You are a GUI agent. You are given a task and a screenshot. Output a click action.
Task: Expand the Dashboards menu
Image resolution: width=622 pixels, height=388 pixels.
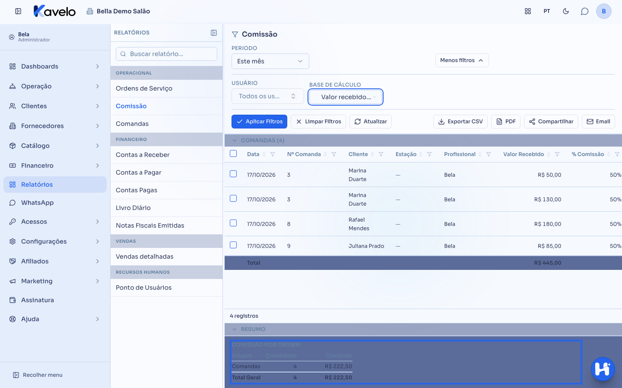point(55,66)
